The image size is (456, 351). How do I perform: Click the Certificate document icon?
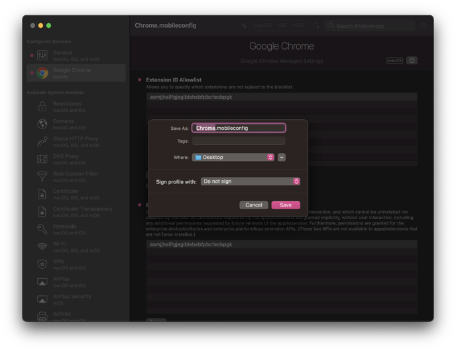click(42, 194)
